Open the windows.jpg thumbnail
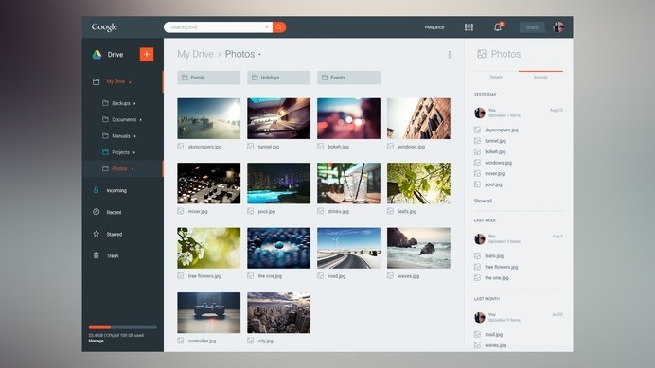 [418, 118]
